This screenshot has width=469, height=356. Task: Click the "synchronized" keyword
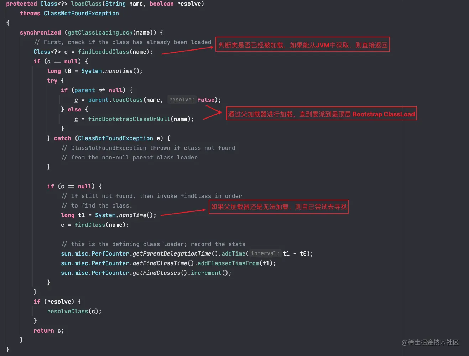pyautogui.click(x=40, y=33)
